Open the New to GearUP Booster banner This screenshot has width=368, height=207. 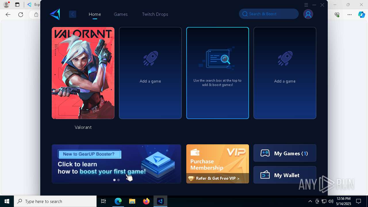coord(116,164)
